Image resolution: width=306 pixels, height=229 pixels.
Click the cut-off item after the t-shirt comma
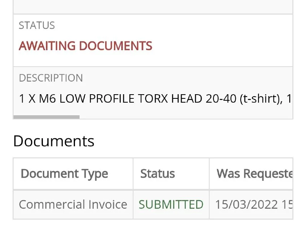point(289,99)
